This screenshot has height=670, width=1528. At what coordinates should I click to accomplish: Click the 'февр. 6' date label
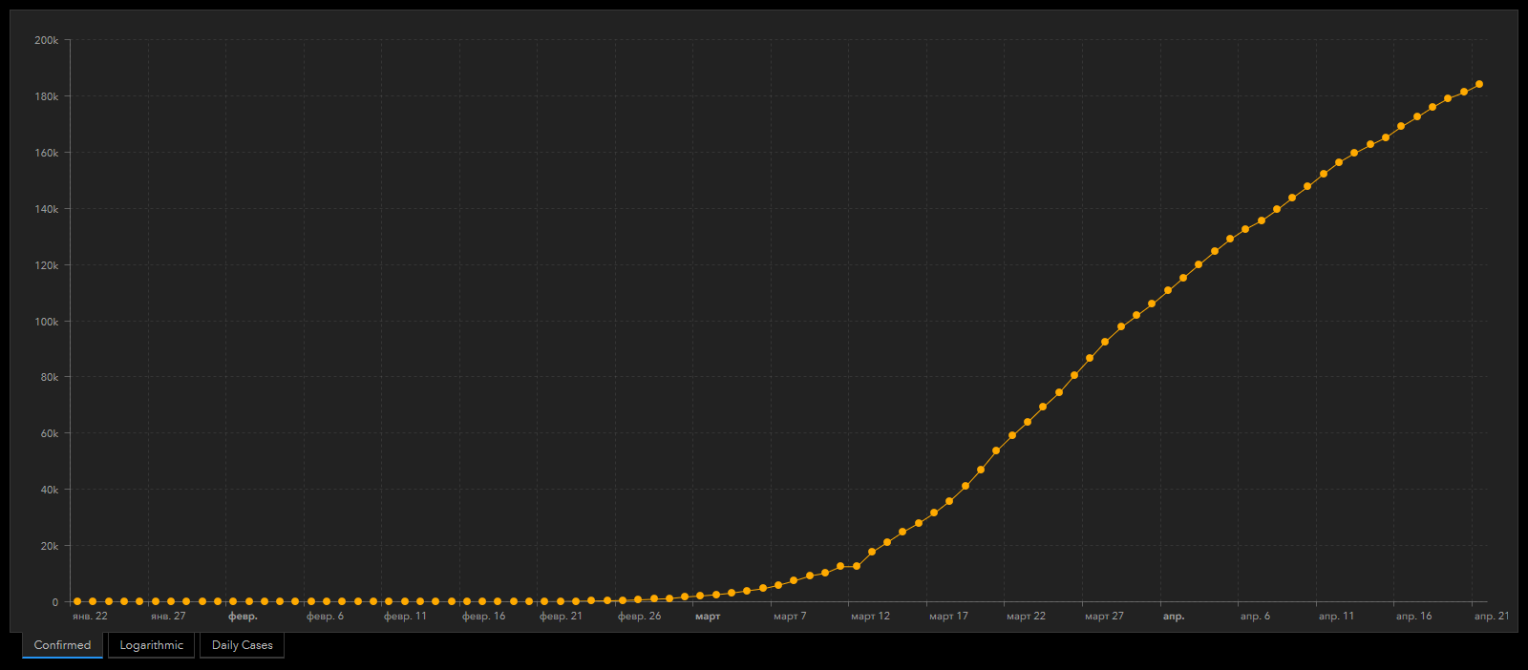325,617
